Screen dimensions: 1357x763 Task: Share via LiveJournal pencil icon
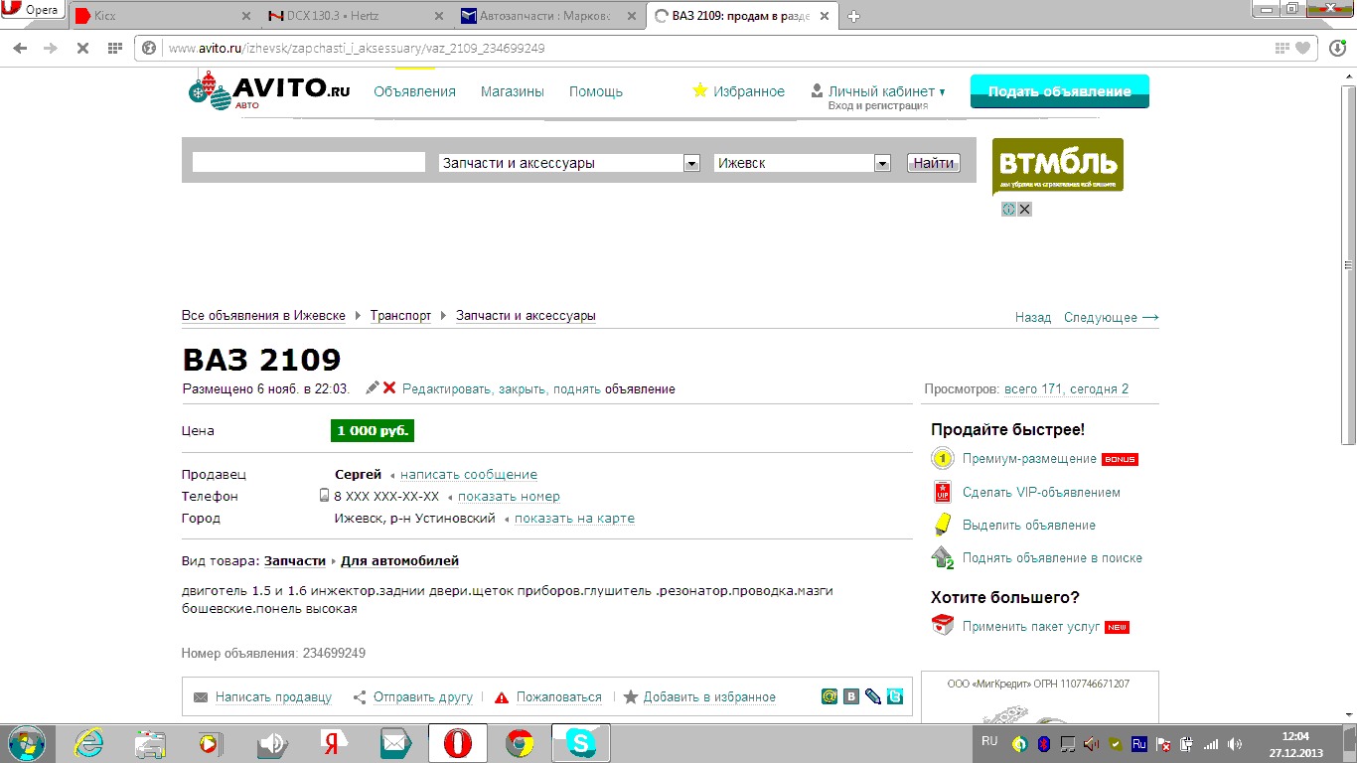tap(873, 696)
